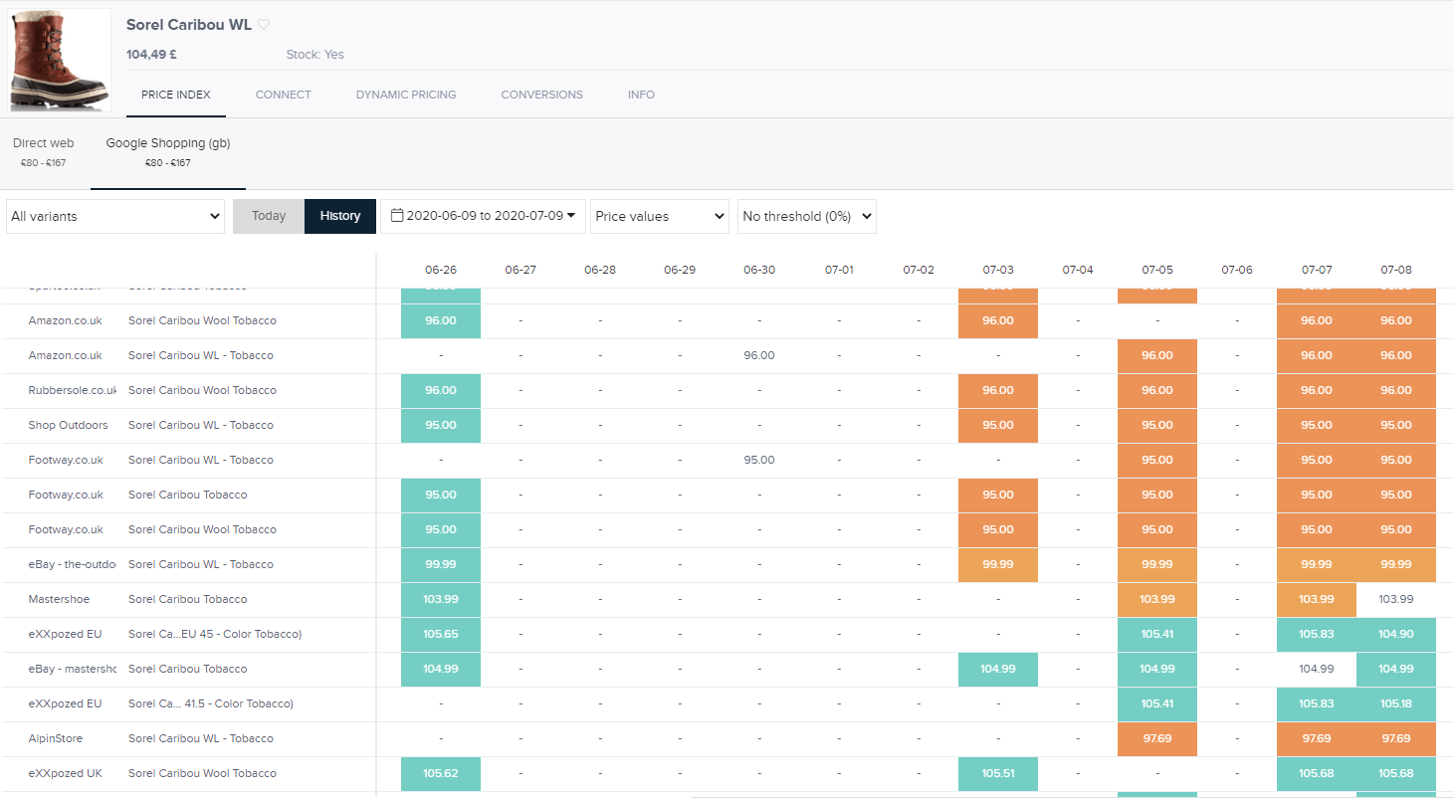Expand the All variants dropdown
The width and height of the screenshot is (1454, 798).
115,216
